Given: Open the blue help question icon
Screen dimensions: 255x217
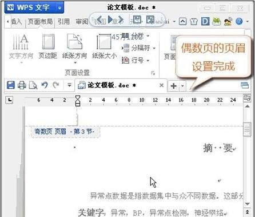Looking at the screenshot, I should pos(239,21).
